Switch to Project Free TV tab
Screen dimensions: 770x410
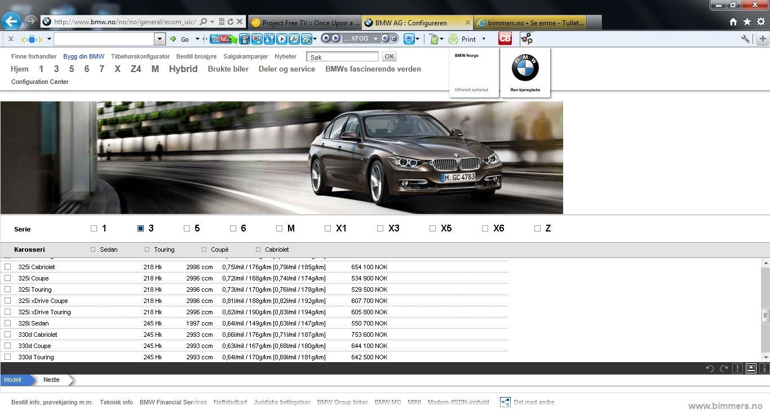pos(304,23)
